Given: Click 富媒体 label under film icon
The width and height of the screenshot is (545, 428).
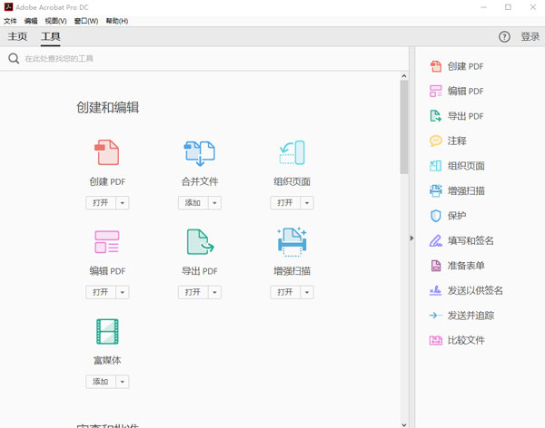Looking at the screenshot, I should click(x=107, y=360).
